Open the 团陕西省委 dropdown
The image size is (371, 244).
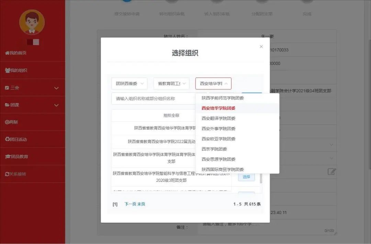129,84
